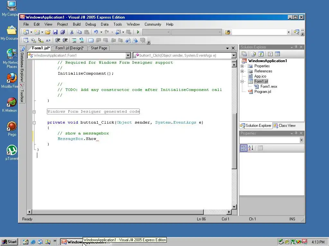The image size is (329, 246).
Task: Click the Save All icon
Action: point(63,32)
